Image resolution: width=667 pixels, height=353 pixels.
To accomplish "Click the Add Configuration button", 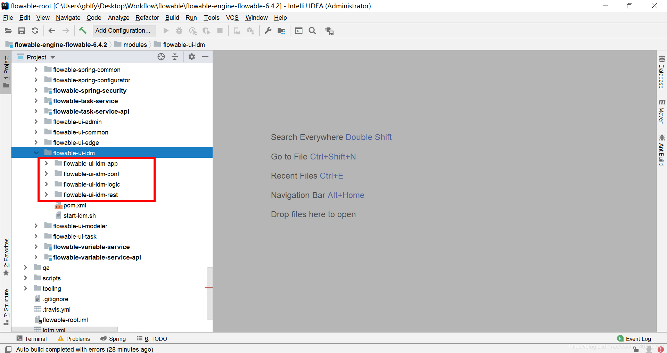I will (124, 31).
